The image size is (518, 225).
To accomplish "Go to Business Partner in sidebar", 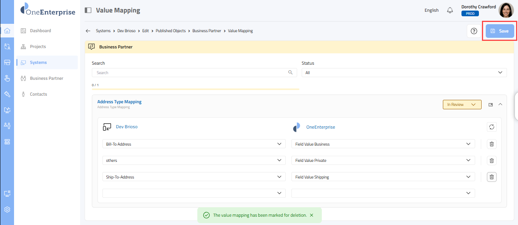I will coord(46,78).
